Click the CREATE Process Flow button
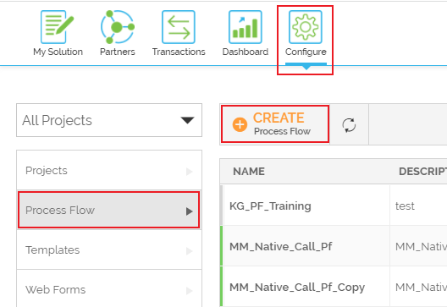Viewport: 447px width, 307px height. coord(275,124)
